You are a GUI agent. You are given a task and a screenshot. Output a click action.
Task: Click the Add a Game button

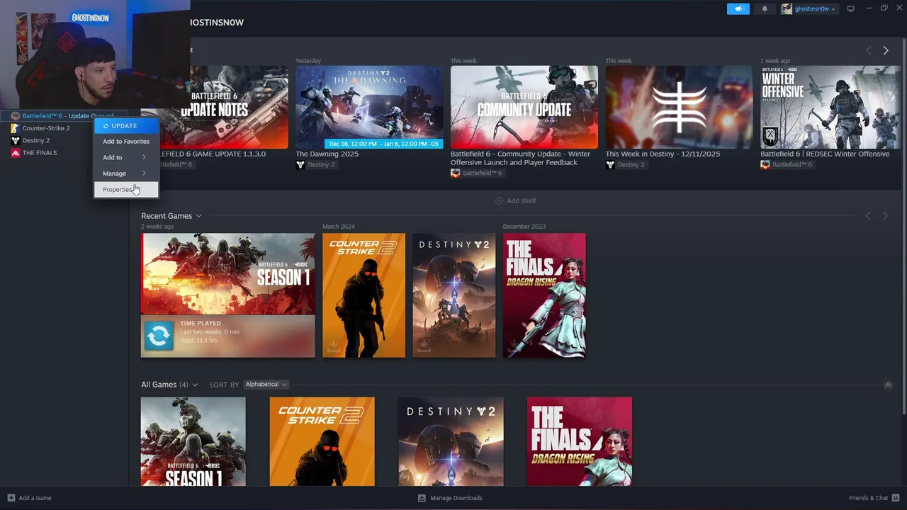29,498
